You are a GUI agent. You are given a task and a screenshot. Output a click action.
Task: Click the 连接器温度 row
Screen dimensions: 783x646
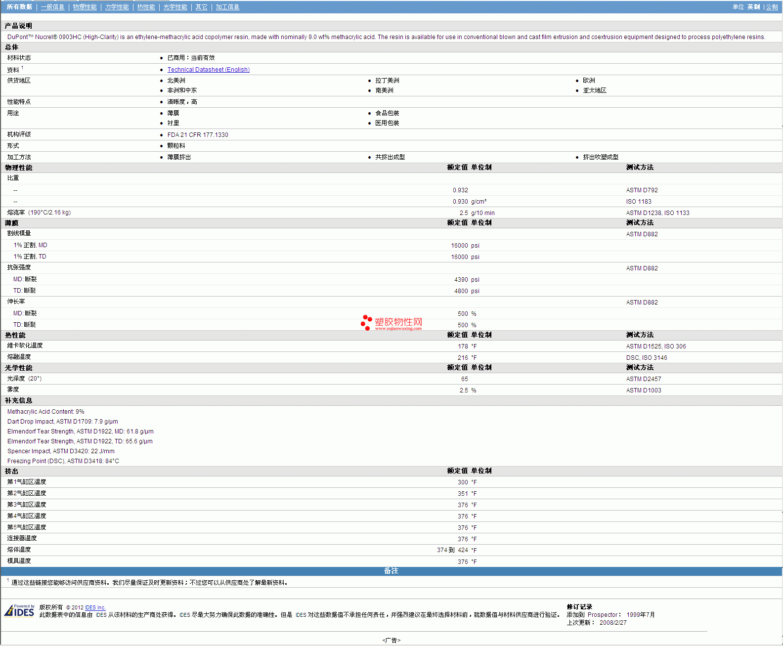tap(391, 539)
